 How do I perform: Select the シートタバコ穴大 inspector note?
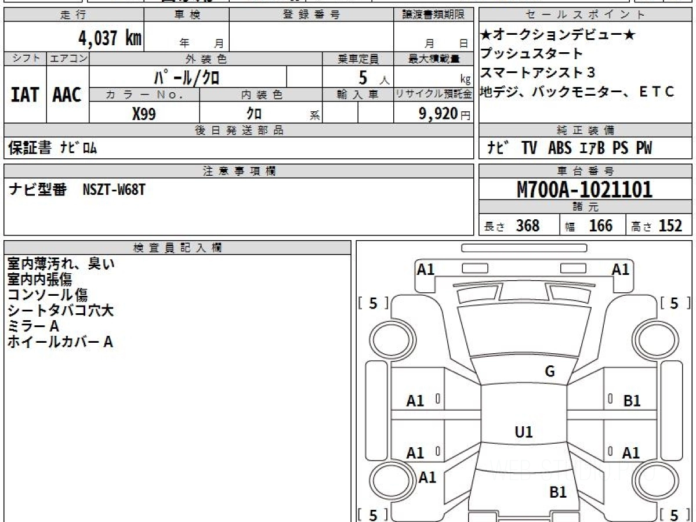click(60, 310)
